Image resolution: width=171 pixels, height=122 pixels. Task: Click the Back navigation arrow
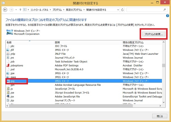[5, 10]
